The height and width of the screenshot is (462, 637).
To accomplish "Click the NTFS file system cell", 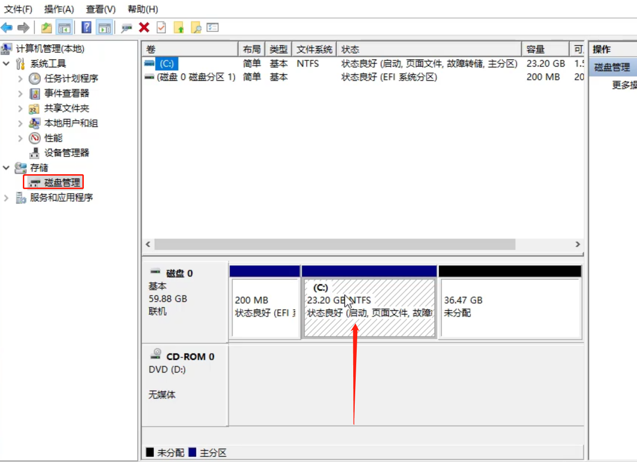I will (x=308, y=64).
